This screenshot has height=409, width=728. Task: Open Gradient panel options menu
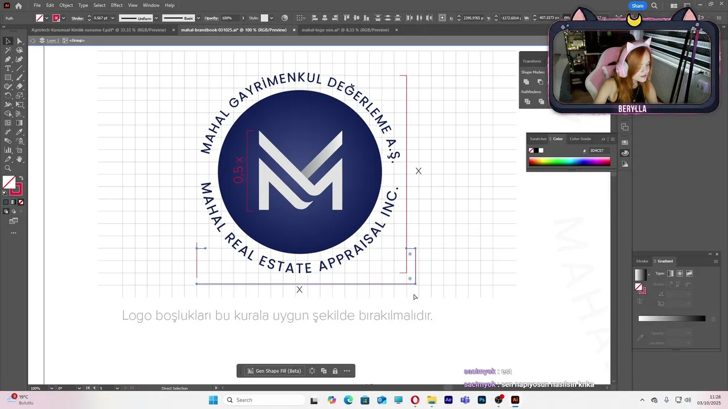pyautogui.click(x=715, y=261)
